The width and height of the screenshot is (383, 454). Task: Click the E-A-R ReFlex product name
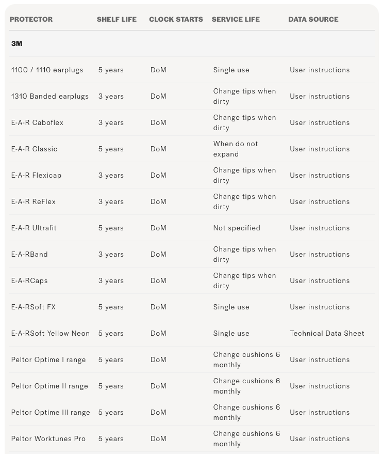(33, 201)
